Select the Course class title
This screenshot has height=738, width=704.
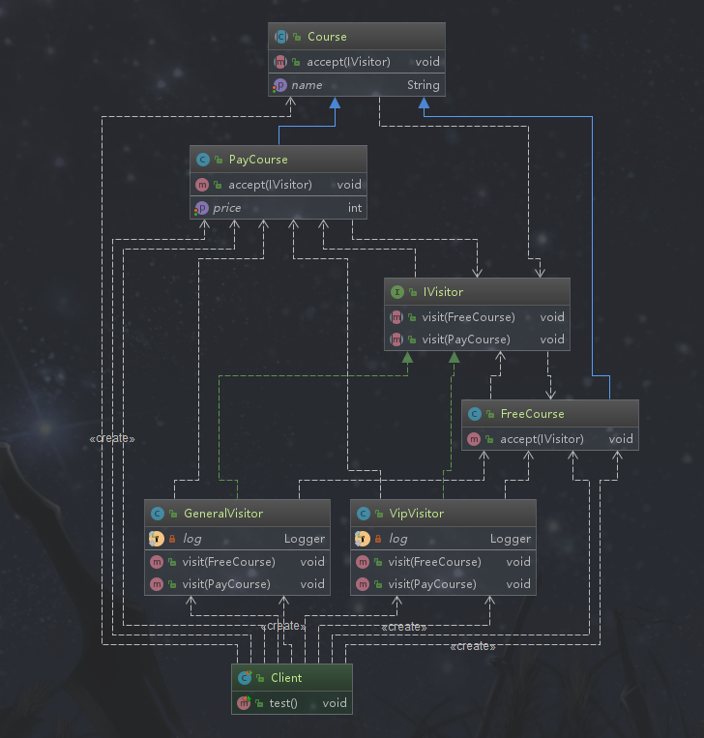pos(327,37)
